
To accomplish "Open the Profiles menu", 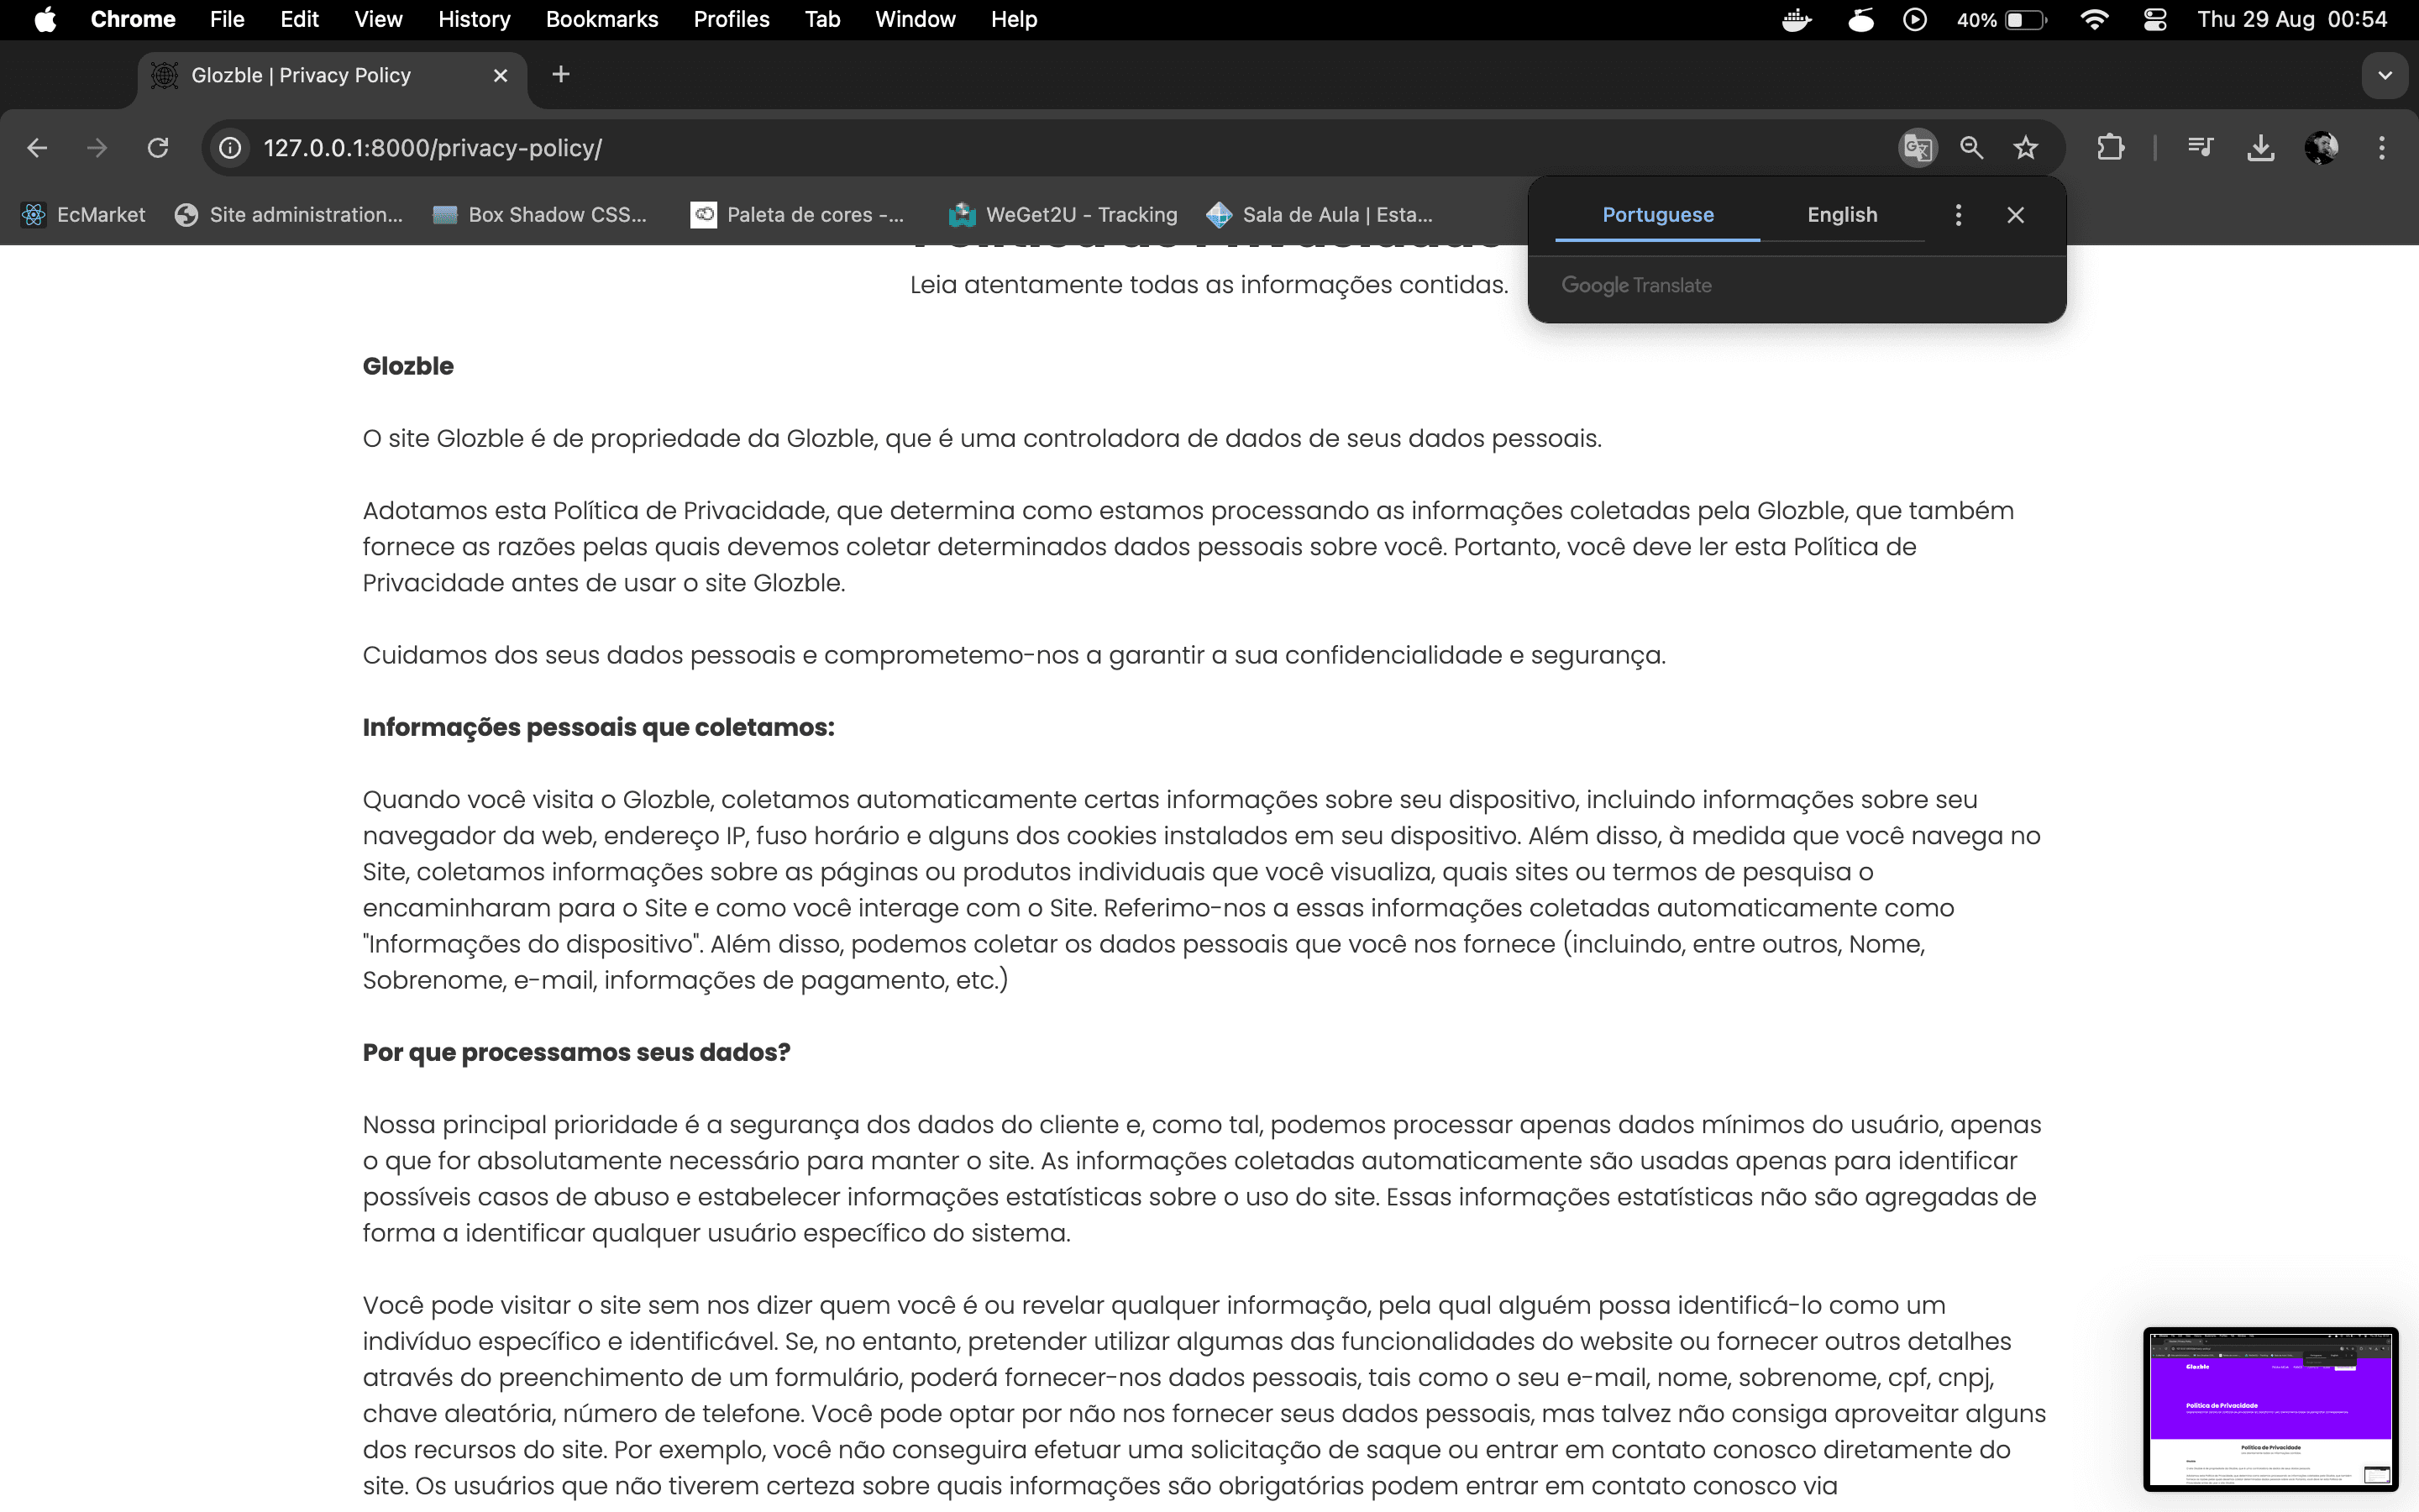I will pyautogui.click(x=732, y=19).
